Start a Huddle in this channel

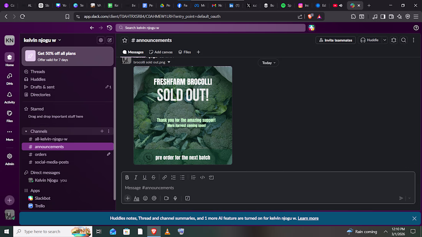[x=370, y=40]
